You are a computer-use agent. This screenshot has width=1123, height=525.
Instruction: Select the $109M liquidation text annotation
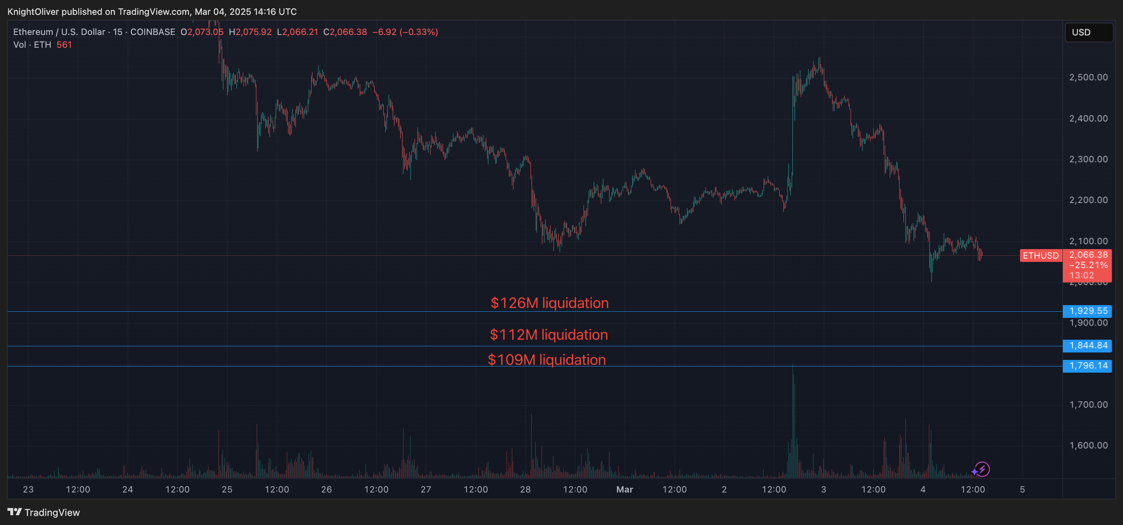[x=547, y=360]
